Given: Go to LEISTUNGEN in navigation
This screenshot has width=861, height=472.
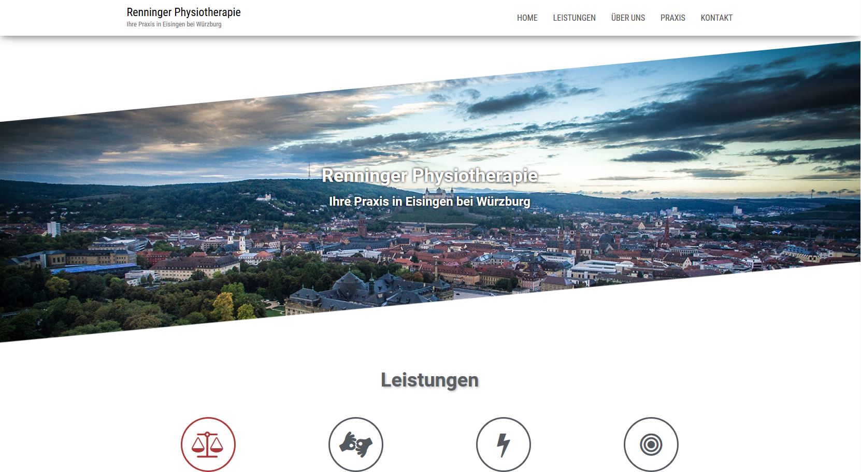Looking at the screenshot, I should point(574,18).
